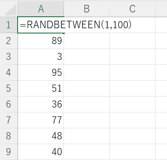Select the cell containing 95
Image resolution: width=167 pixels, height=160 pixels.
pyautogui.click(x=41, y=72)
